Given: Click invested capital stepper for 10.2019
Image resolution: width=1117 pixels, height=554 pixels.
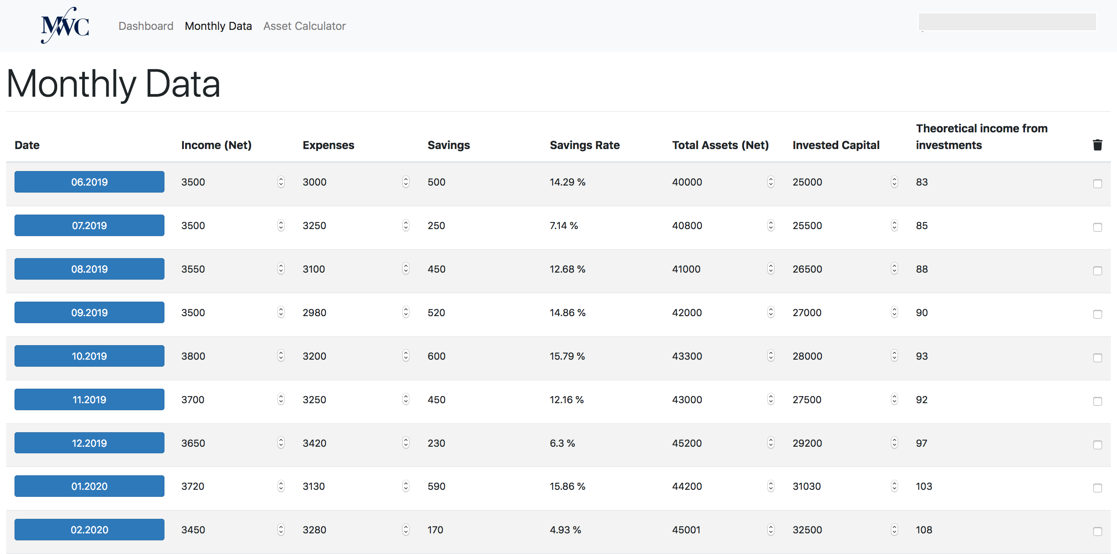Looking at the screenshot, I should (x=894, y=356).
